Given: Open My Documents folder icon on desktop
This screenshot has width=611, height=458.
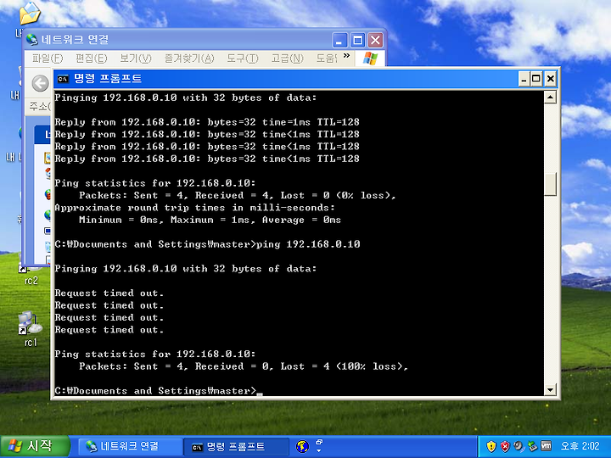Looking at the screenshot, I should (30, 14).
